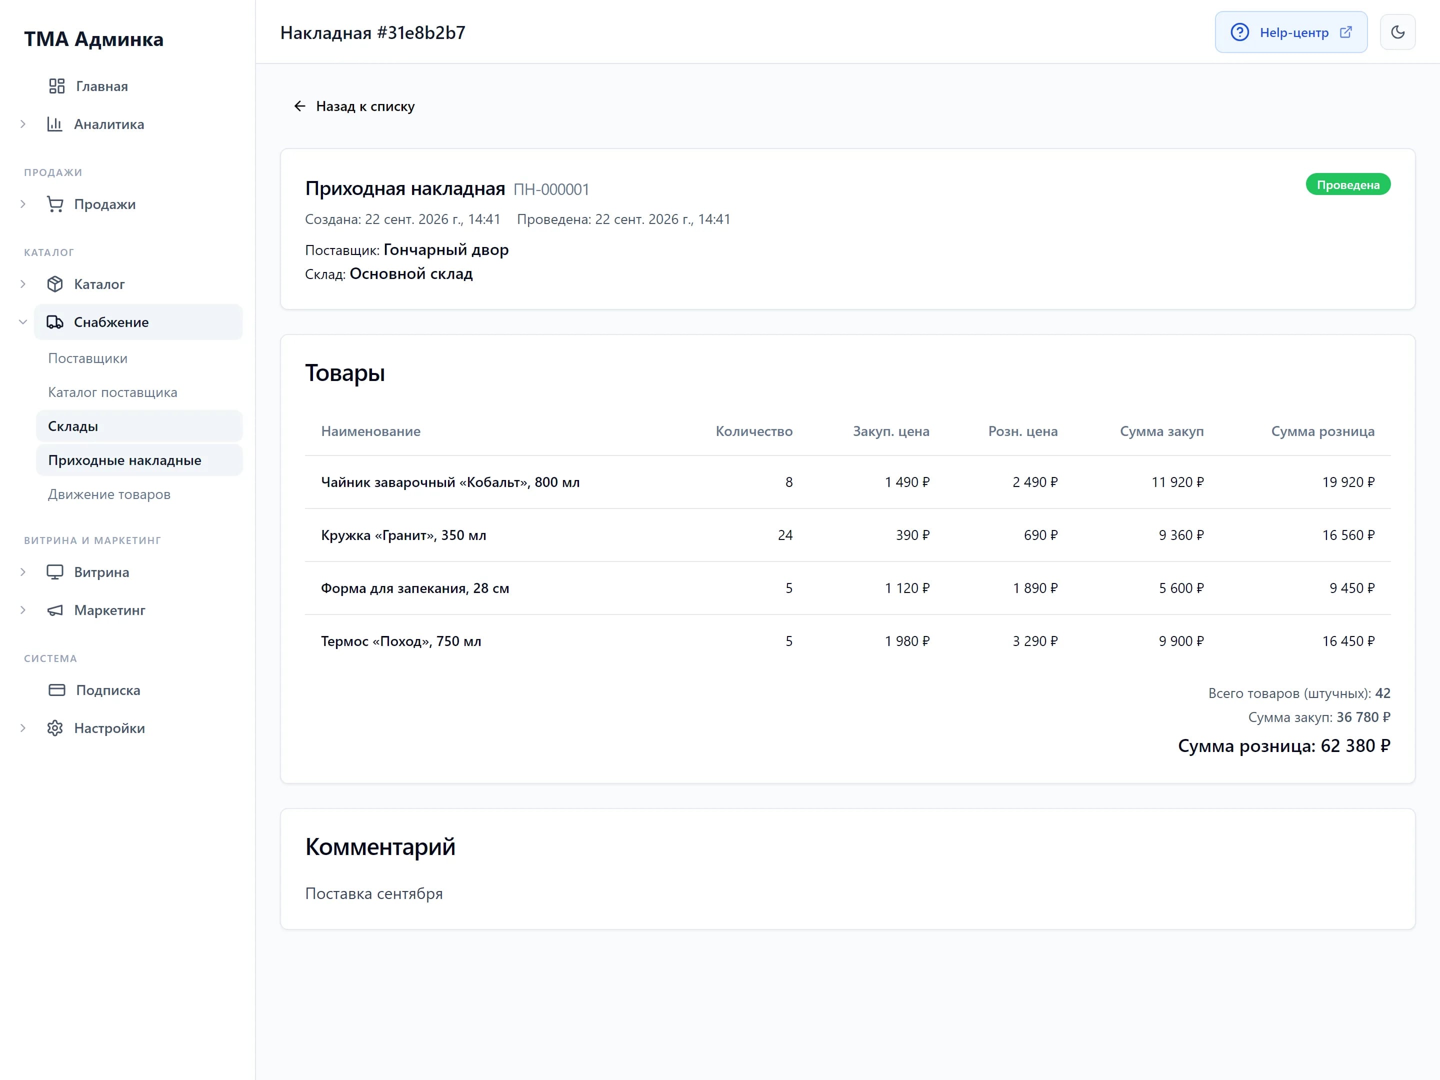Open Движение товаров in the sidebar
1440x1080 pixels.
tap(139, 494)
